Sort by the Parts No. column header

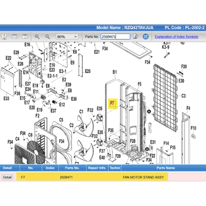(72, 168)
